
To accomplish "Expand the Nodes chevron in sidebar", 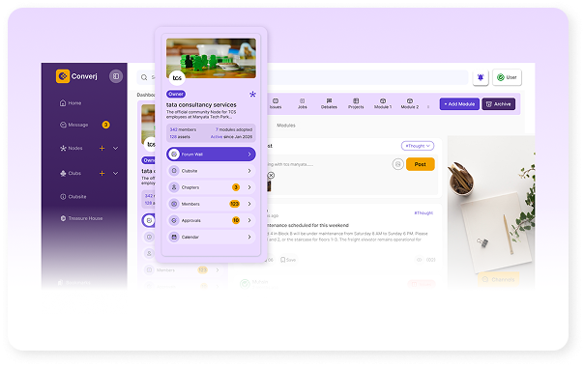I will point(115,148).
